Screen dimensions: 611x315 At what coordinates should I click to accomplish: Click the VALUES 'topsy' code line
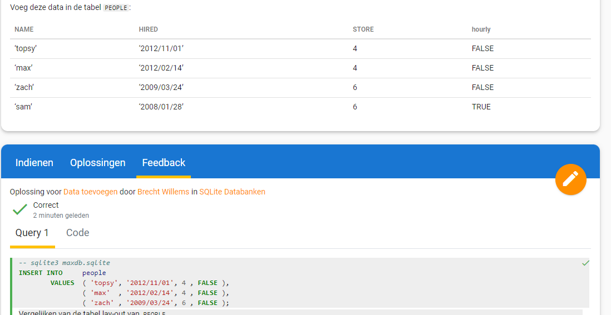tap(140, 283)
